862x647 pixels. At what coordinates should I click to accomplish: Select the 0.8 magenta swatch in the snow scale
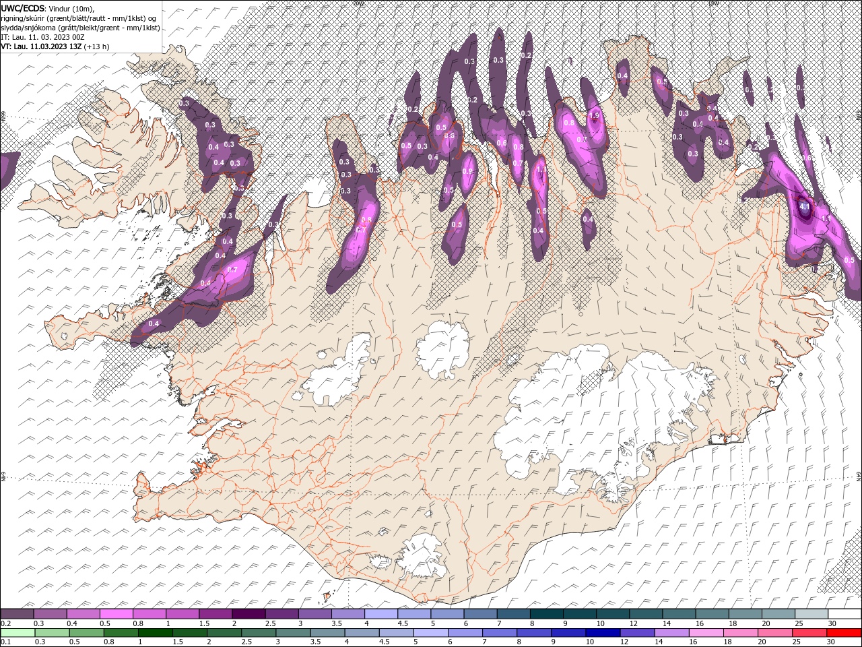tap(150, 614)
